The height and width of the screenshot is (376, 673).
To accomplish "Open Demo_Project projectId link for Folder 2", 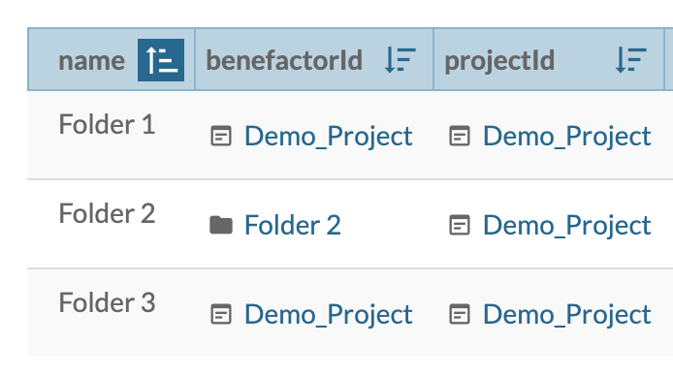I will (x=567, y=225).
